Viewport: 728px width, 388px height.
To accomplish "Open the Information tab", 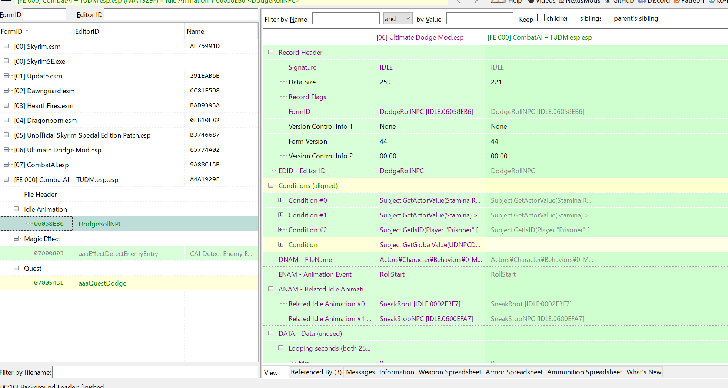I will coord(396,372).
